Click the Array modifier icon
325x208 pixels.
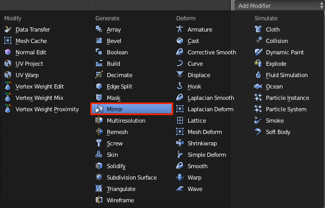[99, 29]
